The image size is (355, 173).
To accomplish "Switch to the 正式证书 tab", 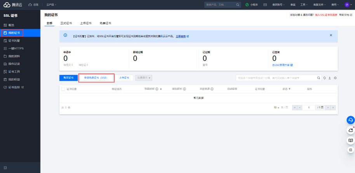I will point(66,23).
